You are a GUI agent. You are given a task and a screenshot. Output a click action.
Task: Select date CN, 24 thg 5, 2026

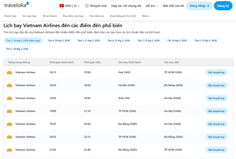[x=177, y=40]
